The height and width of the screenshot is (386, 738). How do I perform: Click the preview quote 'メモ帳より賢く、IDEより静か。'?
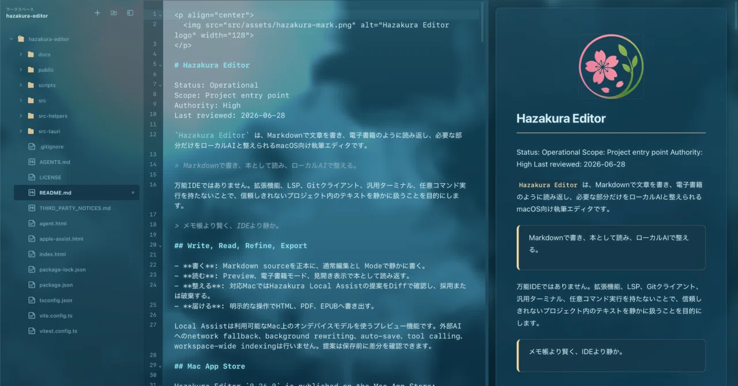tap(611, 355)
